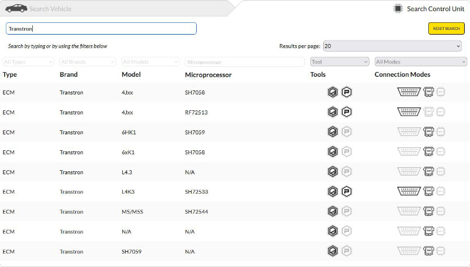The image size is (470, 267).
Task: Click the Microprocessor filter input field
Action: (245, 62)
